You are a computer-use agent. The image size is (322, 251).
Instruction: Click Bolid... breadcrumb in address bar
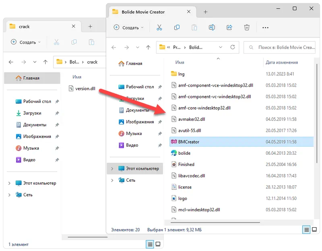196,48
